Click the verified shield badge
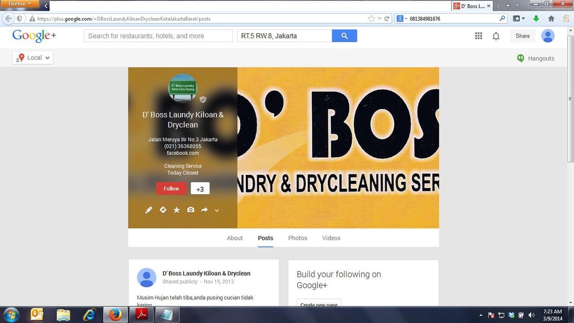Viewport: 574px width, 323px height. point(203,100)
